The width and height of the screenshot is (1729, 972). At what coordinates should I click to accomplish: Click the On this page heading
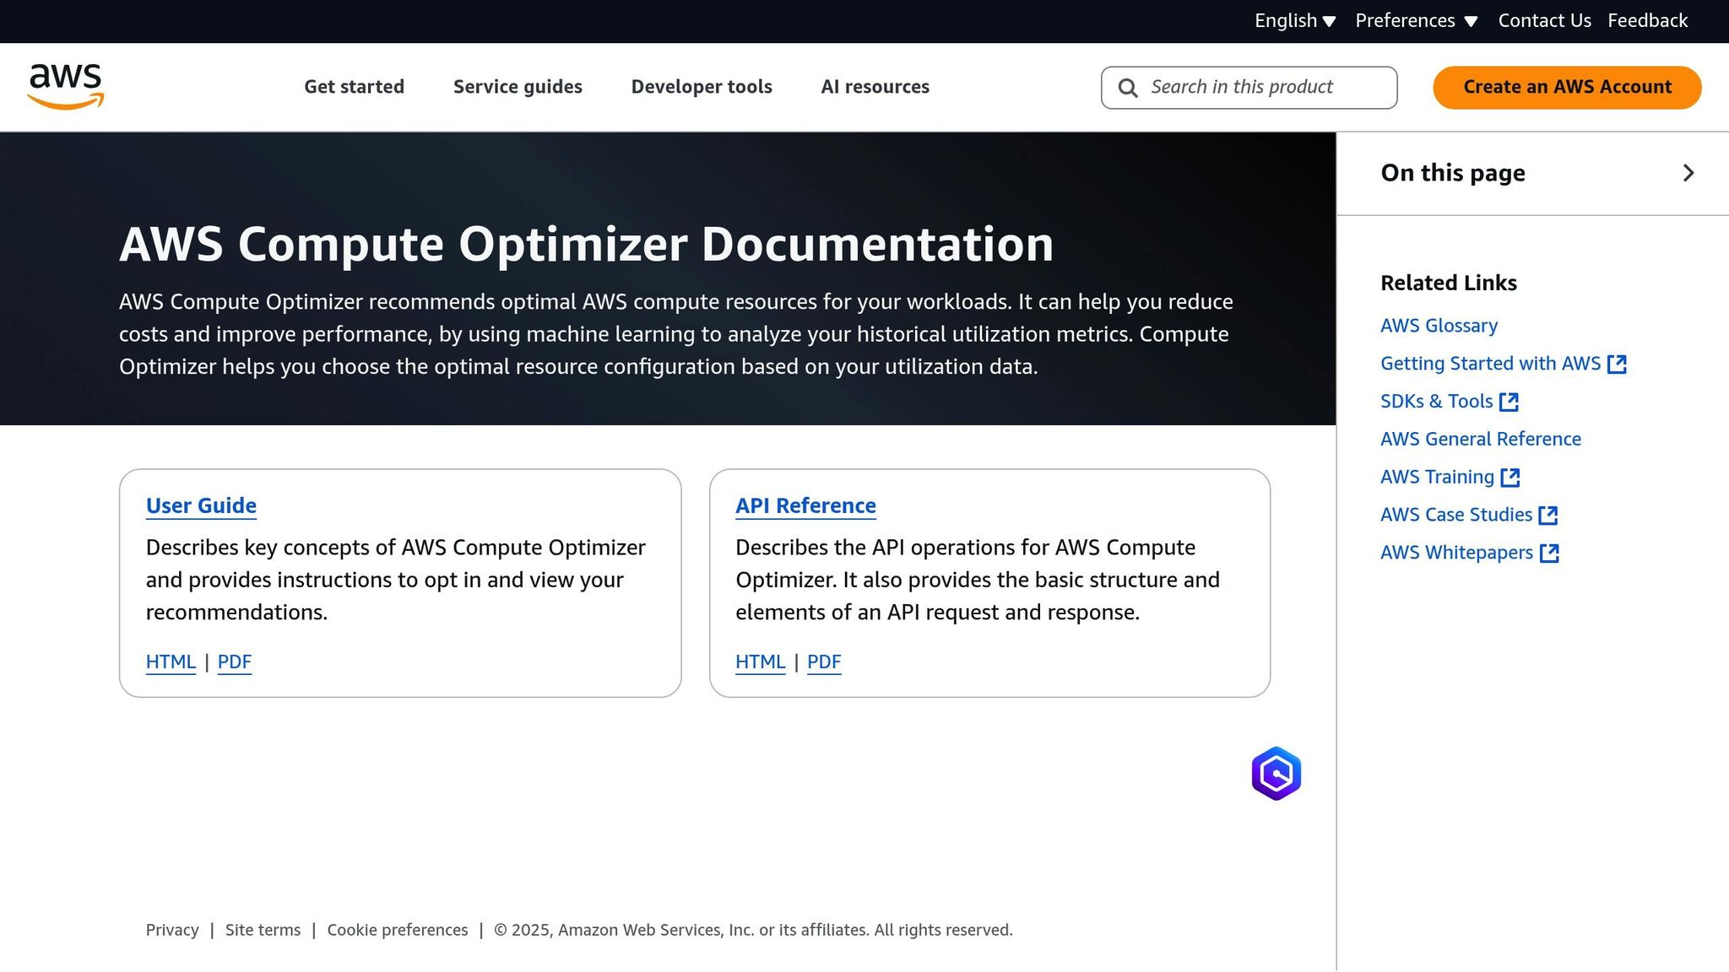tap(1452, 173)
